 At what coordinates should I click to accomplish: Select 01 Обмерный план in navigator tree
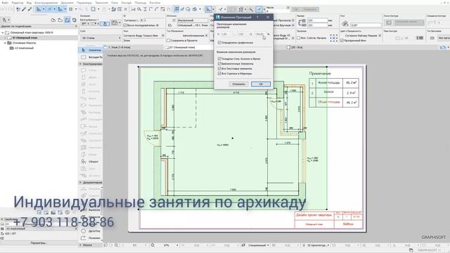(x=25, y=38)
